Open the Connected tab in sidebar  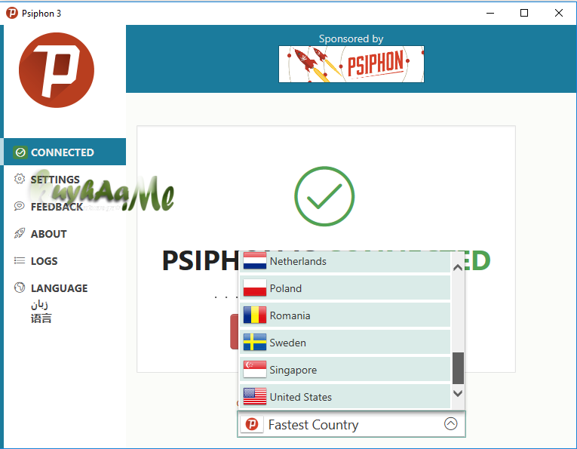coord(65,152)
